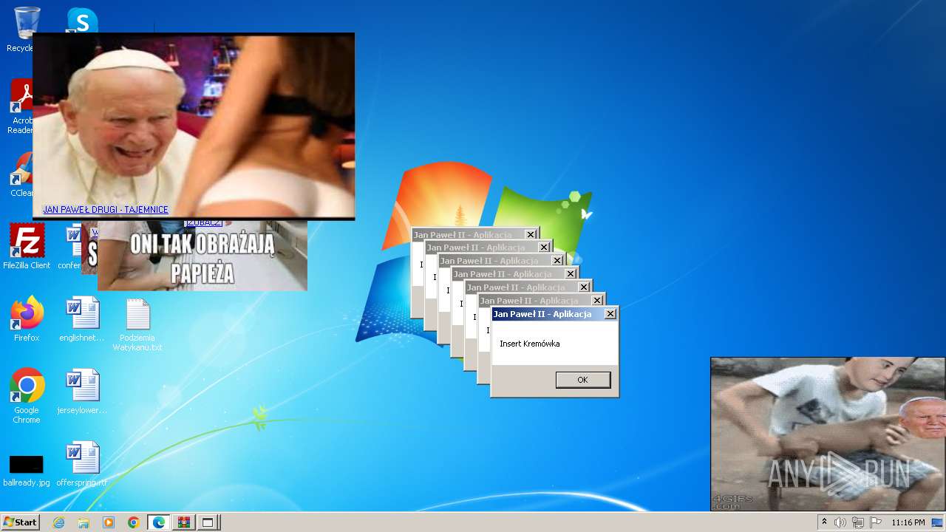Open the Firefox desktop shortcut

tap(27, 319)
